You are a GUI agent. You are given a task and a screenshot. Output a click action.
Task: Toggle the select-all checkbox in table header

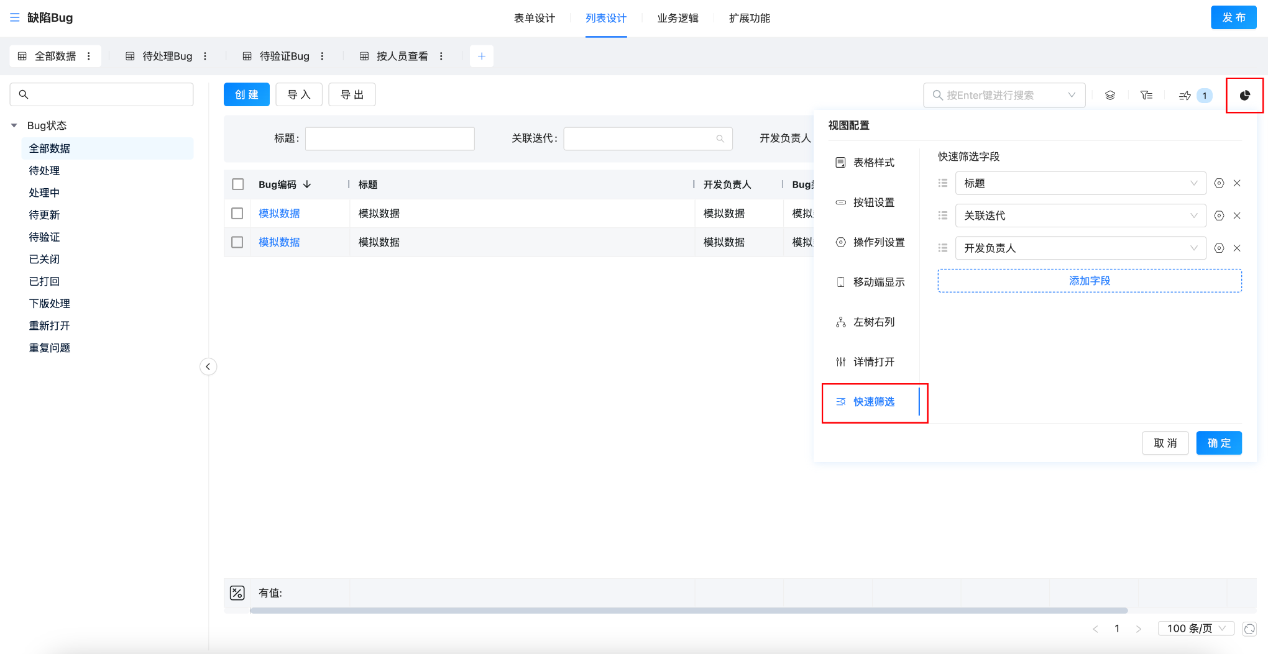click(x=237, y=184)
